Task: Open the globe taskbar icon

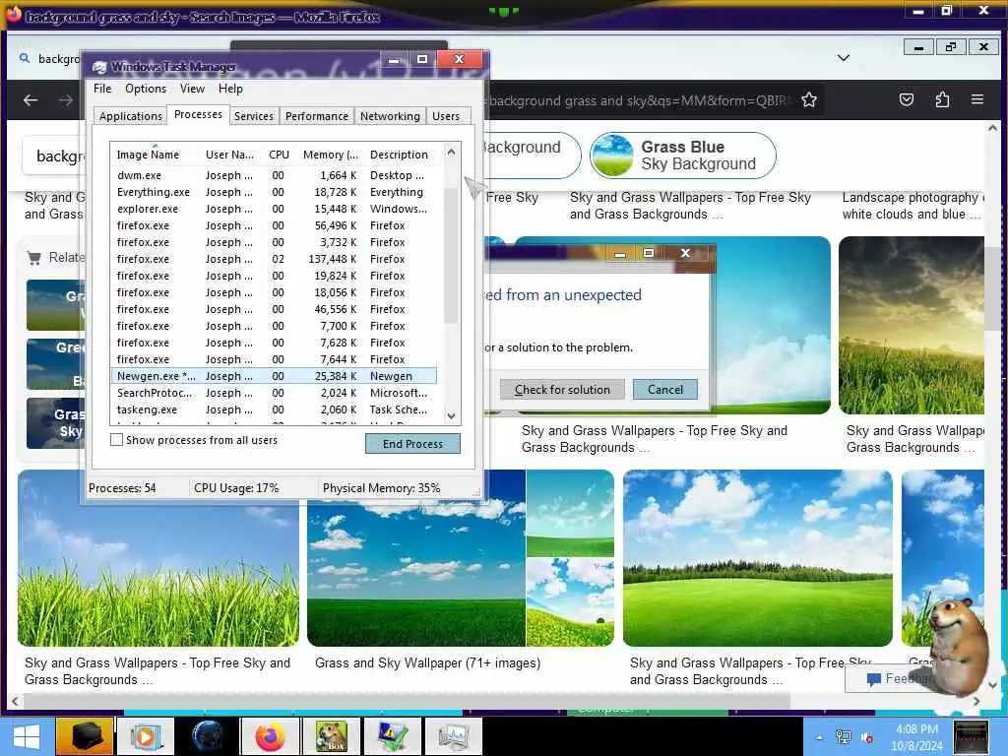Action: coord(207,736)
